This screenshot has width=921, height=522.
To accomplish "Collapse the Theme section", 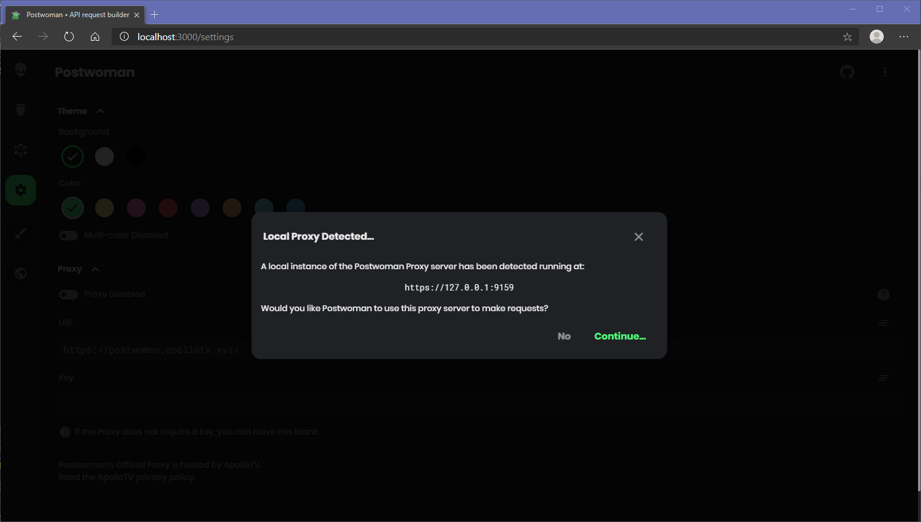I will tap(81, 111).
